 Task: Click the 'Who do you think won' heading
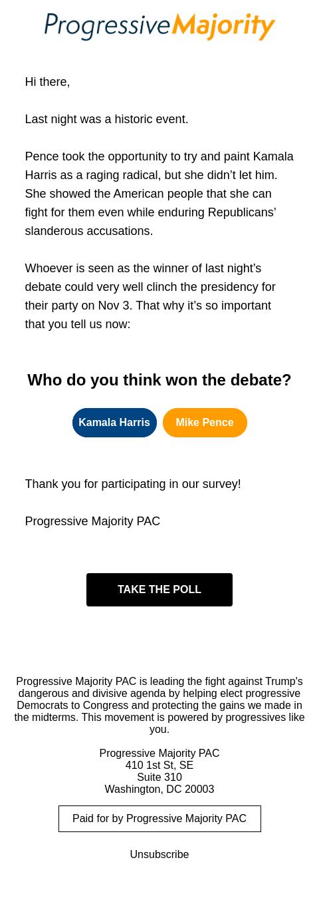pos(159,379)
